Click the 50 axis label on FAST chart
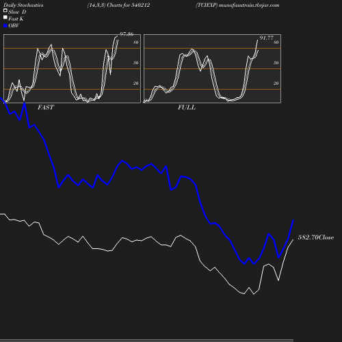342x342 pixels. coord(136,63)
